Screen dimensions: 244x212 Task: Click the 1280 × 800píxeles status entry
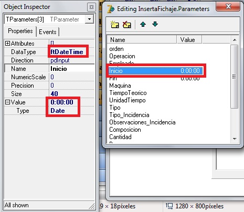(195, 206)
